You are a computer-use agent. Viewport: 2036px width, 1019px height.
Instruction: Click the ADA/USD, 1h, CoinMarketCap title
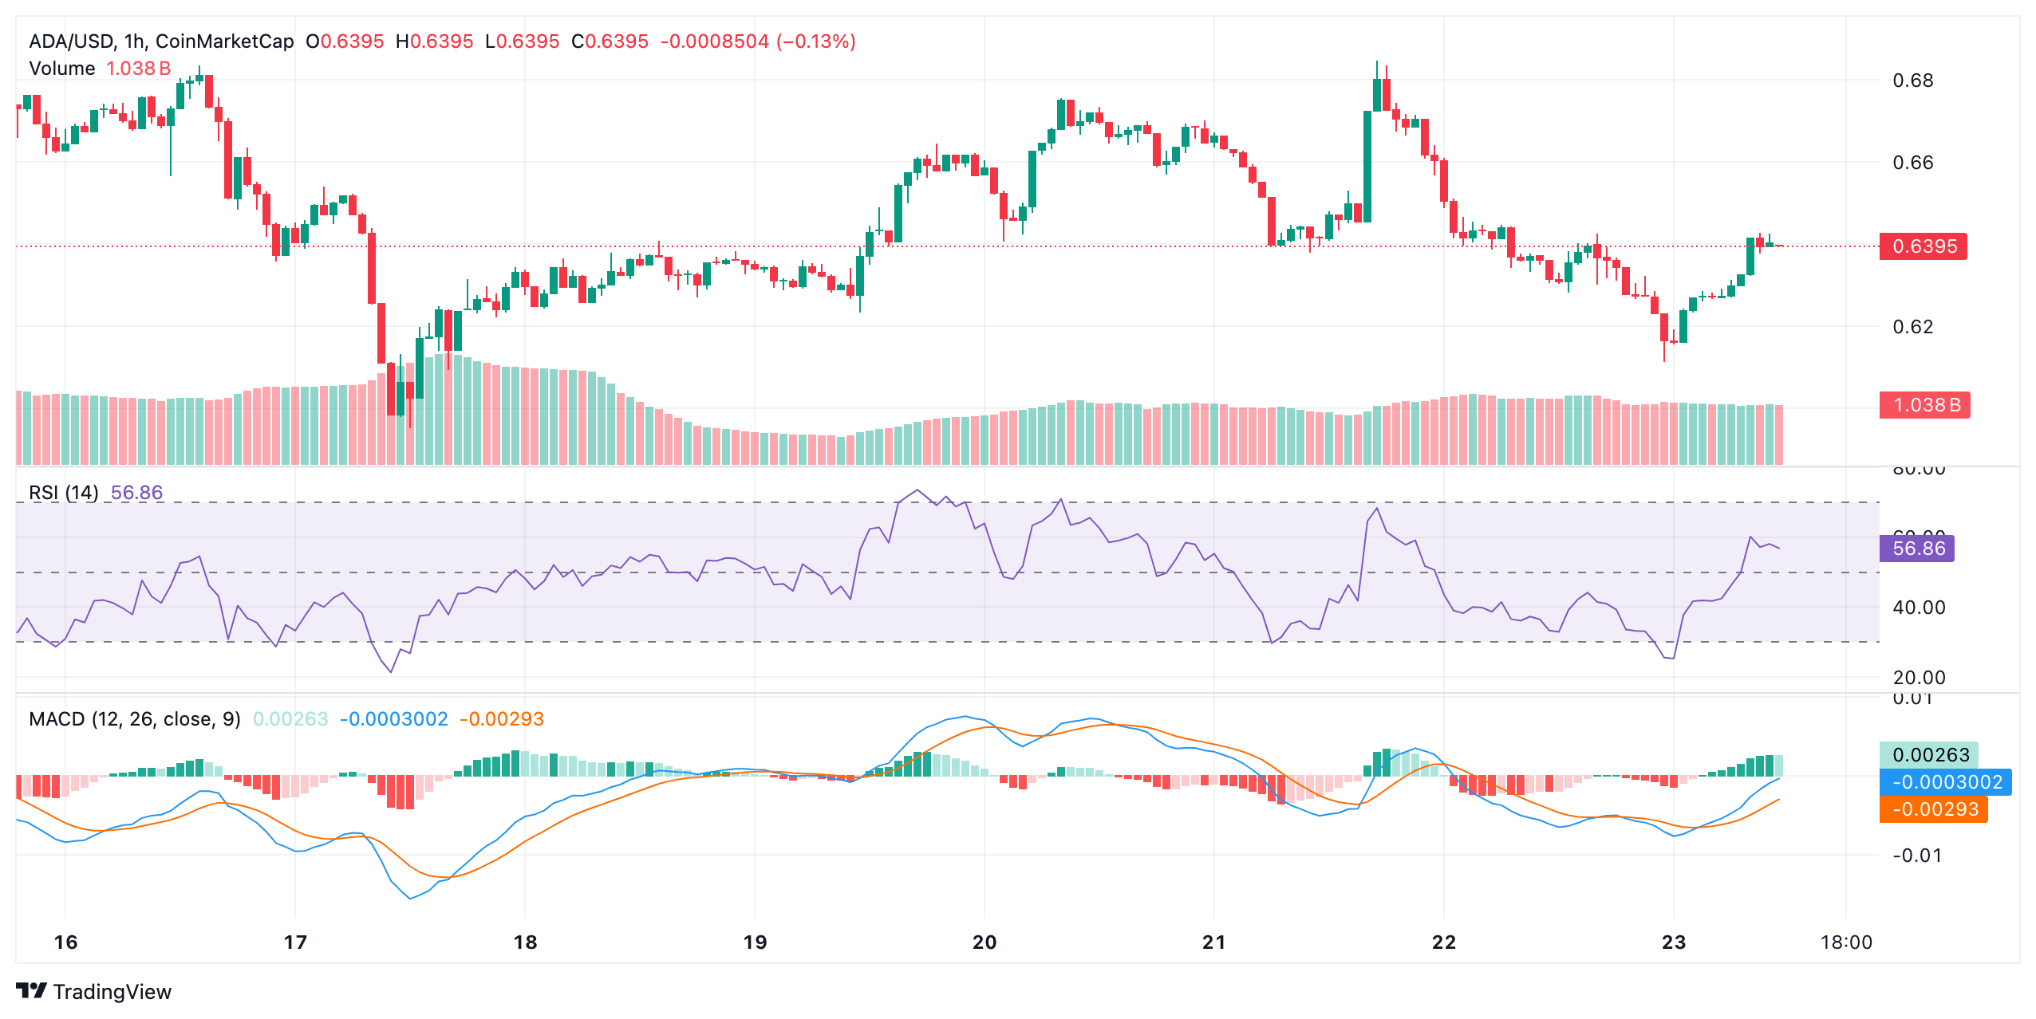161,41
